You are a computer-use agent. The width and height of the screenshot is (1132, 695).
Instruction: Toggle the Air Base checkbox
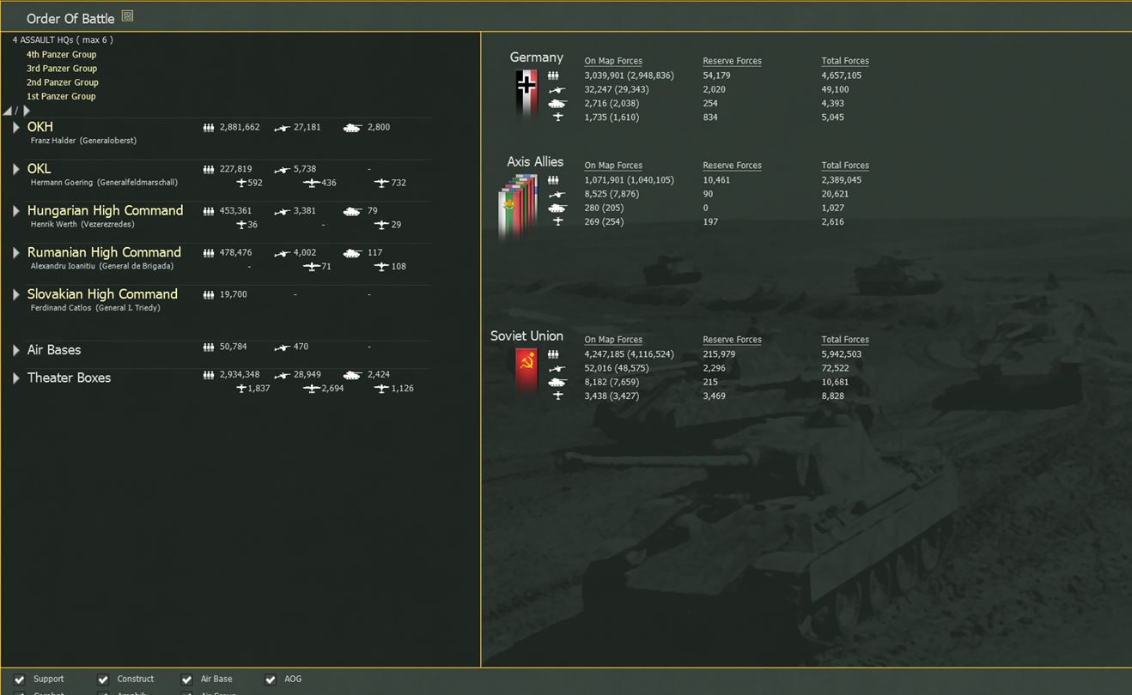point(186,680)
